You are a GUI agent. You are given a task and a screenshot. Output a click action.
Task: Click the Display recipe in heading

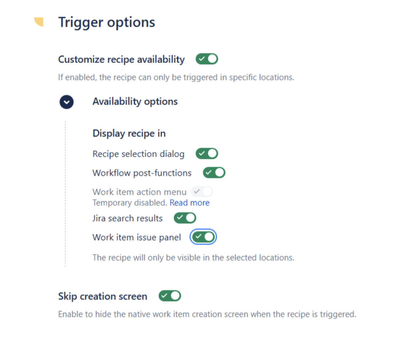(129, 134)
